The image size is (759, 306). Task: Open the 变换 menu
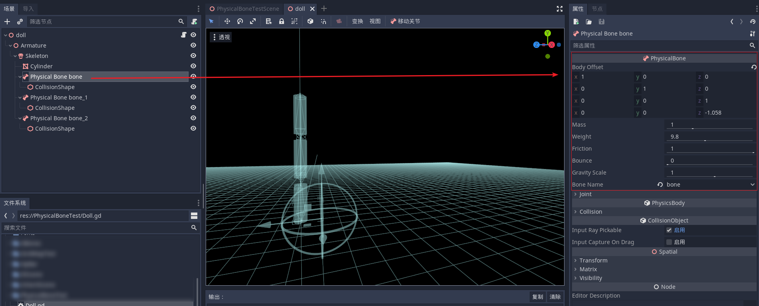click(358, 21)
